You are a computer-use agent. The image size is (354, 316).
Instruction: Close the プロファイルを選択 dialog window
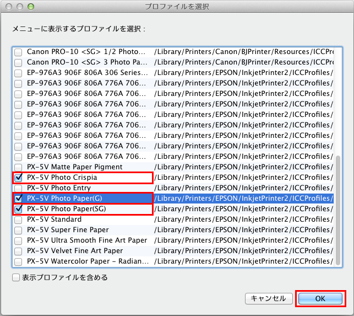[x=9, y=7]
